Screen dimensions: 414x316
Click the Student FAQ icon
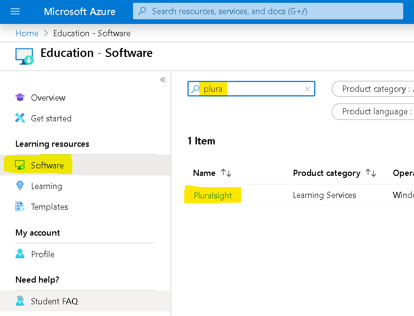tap(20, 301)
